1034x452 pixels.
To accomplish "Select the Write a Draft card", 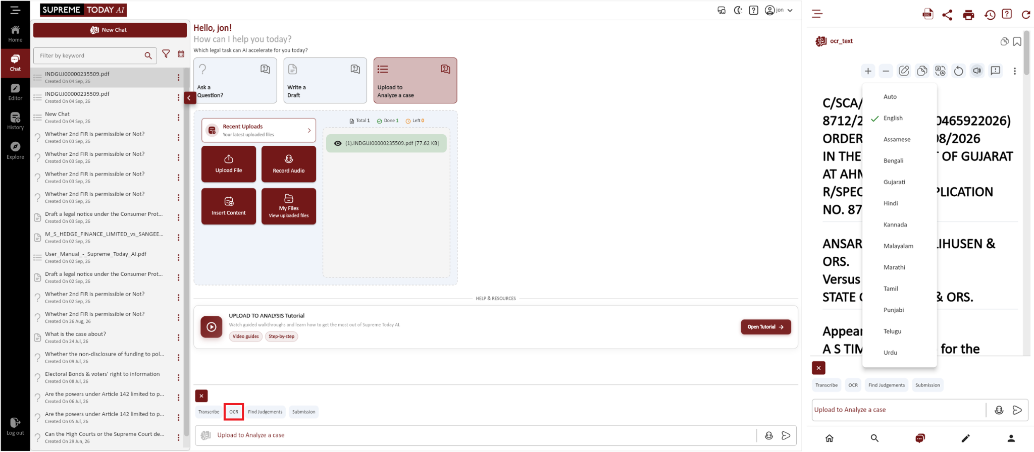I will click(325, 80).
